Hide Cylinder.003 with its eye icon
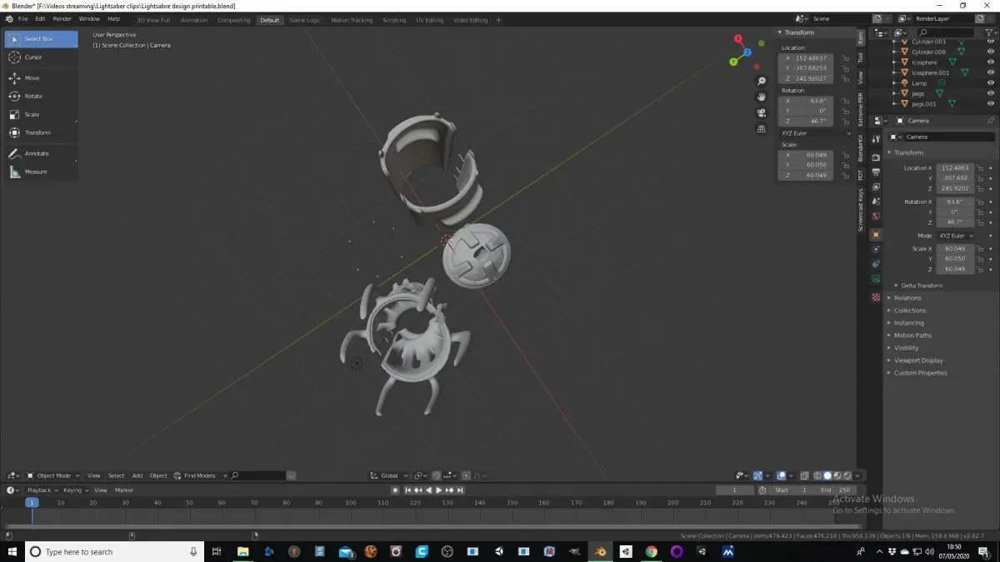Screen dimensions: 1000x562 click(x=991, y=42)
